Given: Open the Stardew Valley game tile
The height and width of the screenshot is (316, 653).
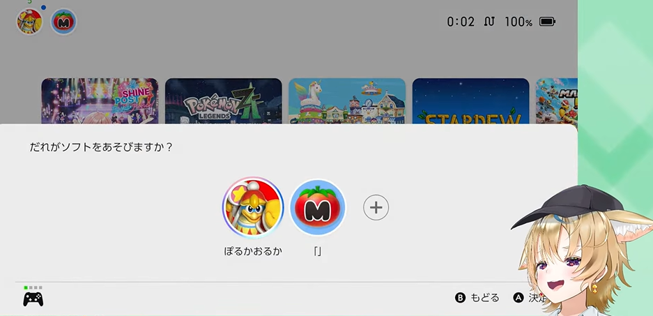Looking at the screenshot, I should pos(470,101).
